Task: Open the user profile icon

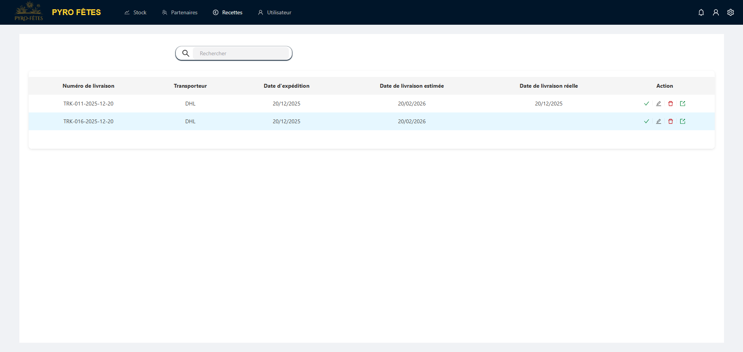Action: click(716, 12)
